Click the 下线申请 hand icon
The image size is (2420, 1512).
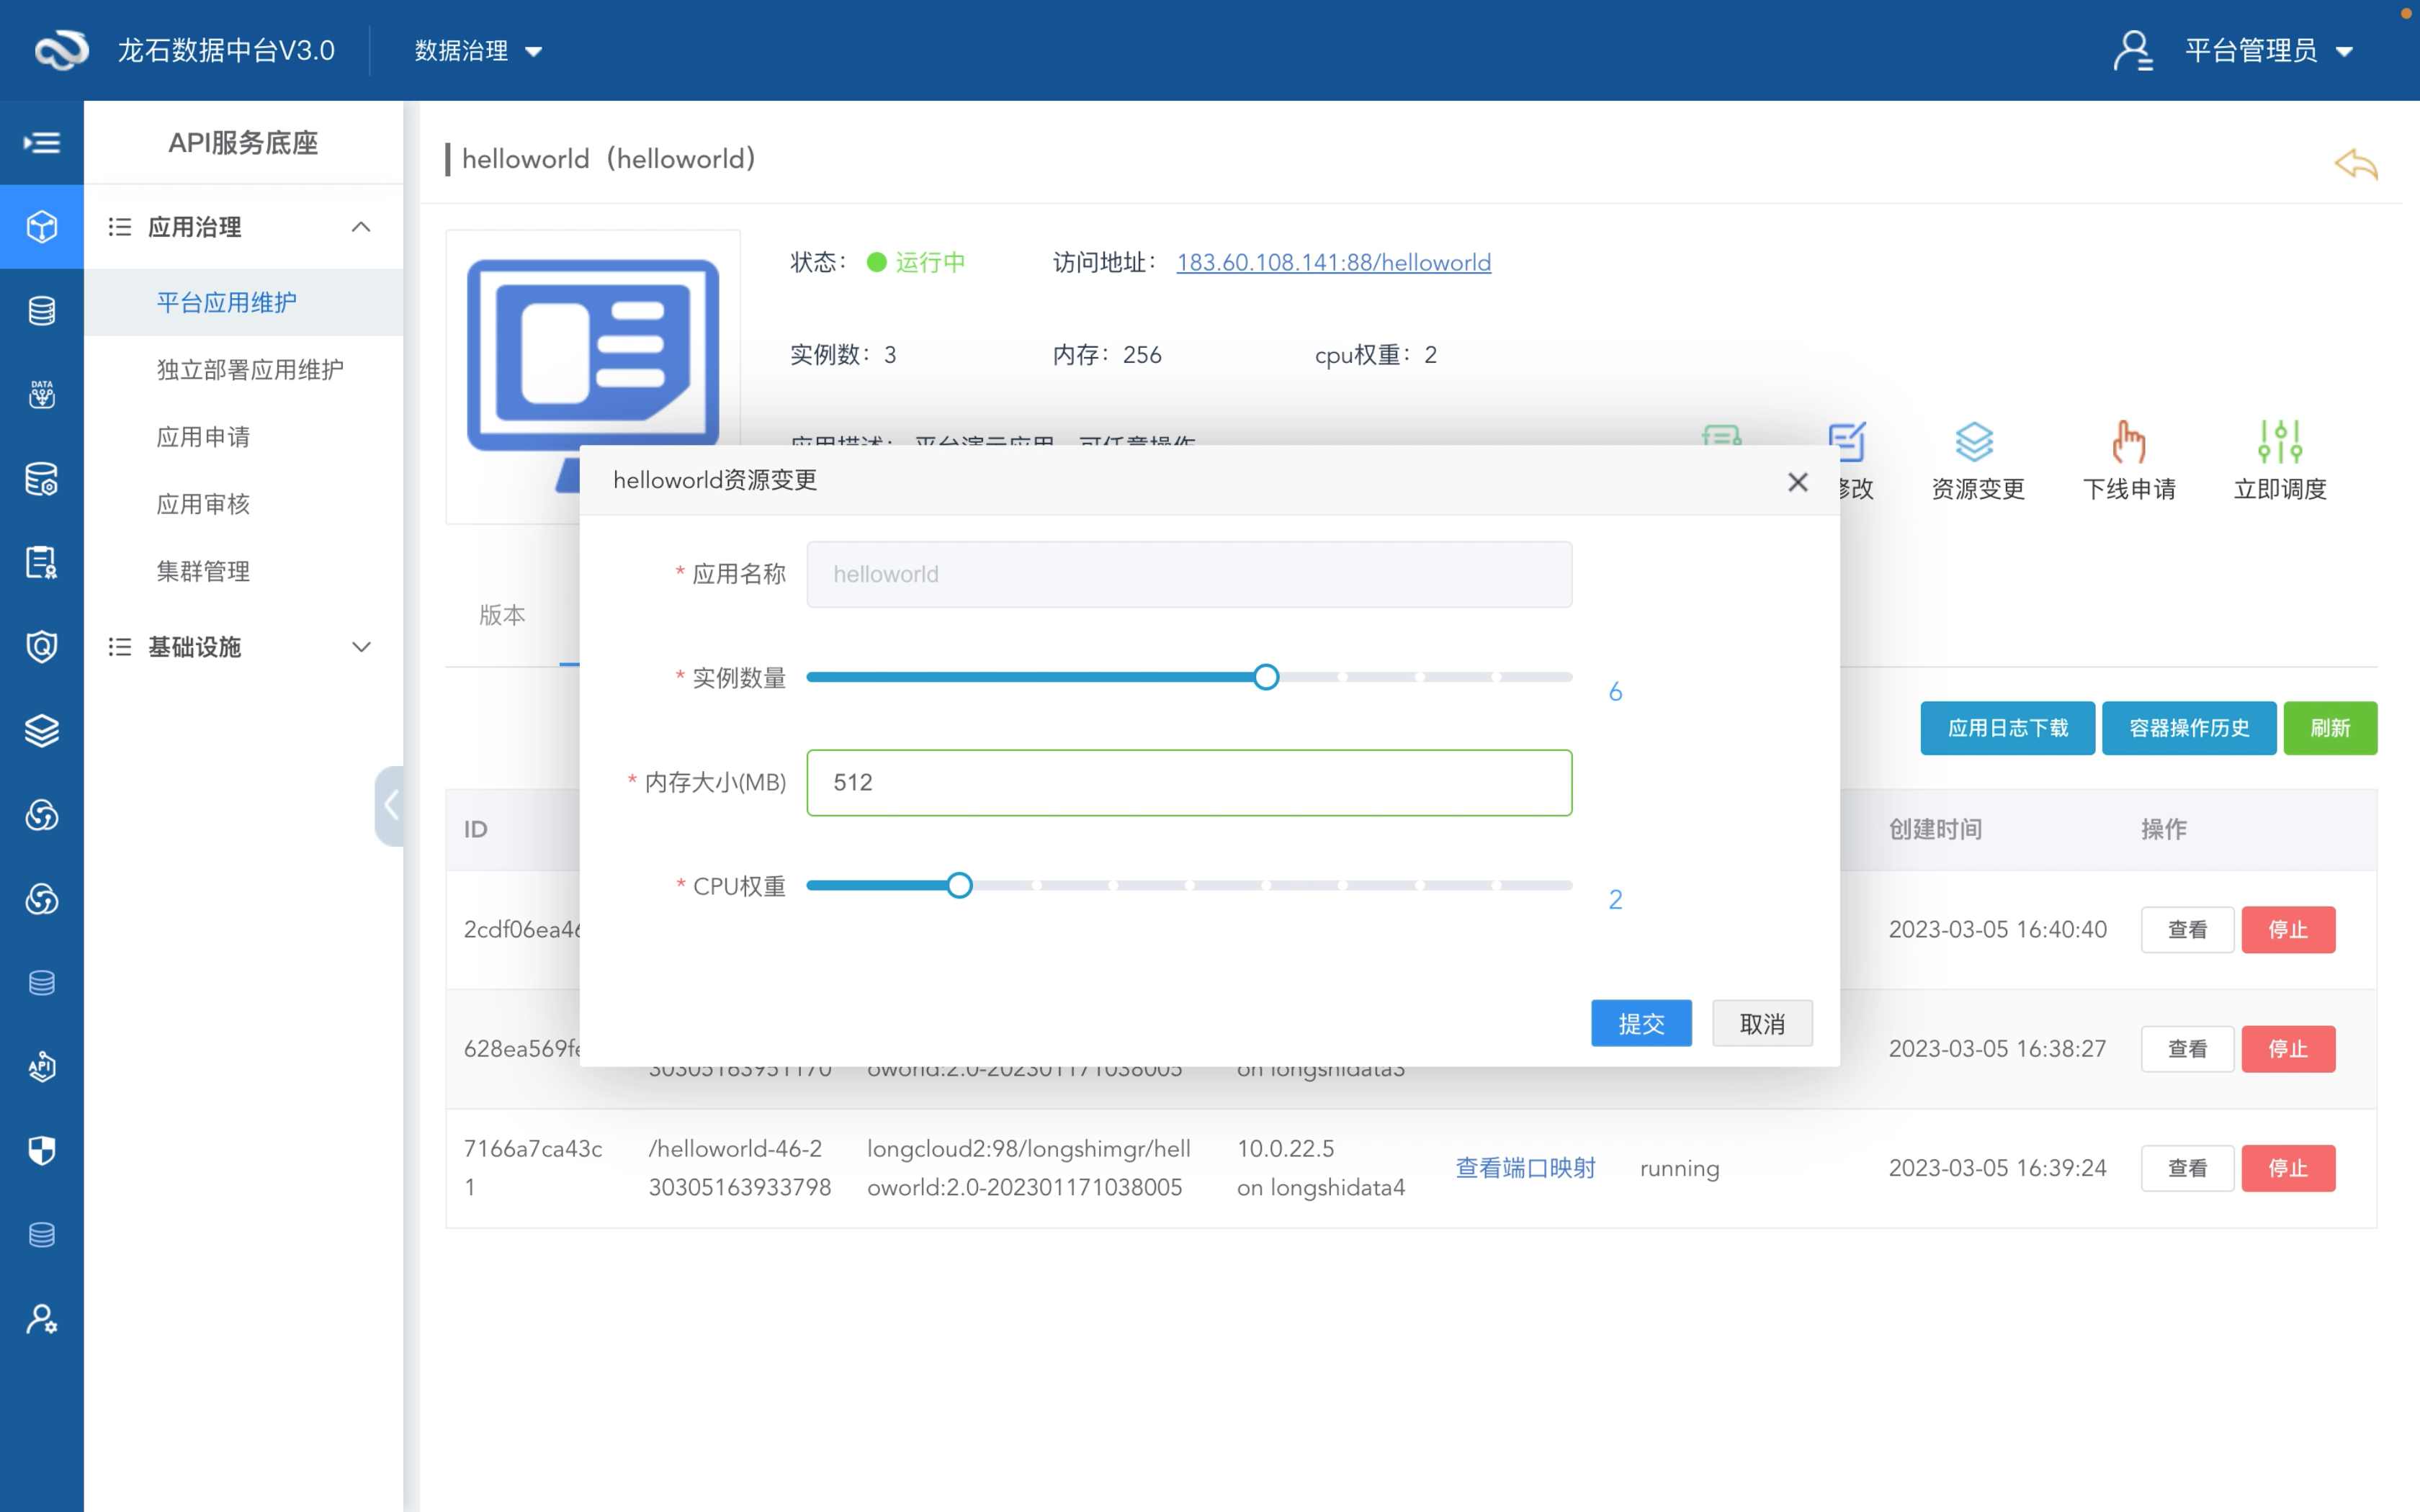2128,442
